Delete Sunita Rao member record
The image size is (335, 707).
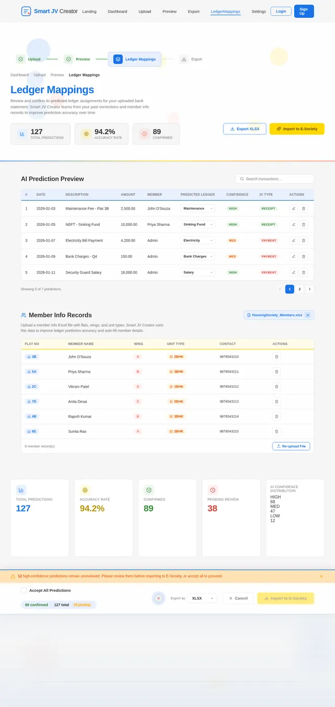tap(277, 431)
